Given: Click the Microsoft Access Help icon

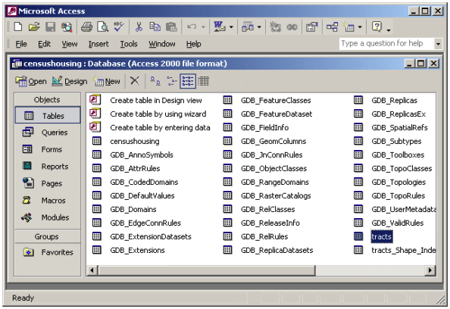Looking at the screenshot, I should (377, 27).
